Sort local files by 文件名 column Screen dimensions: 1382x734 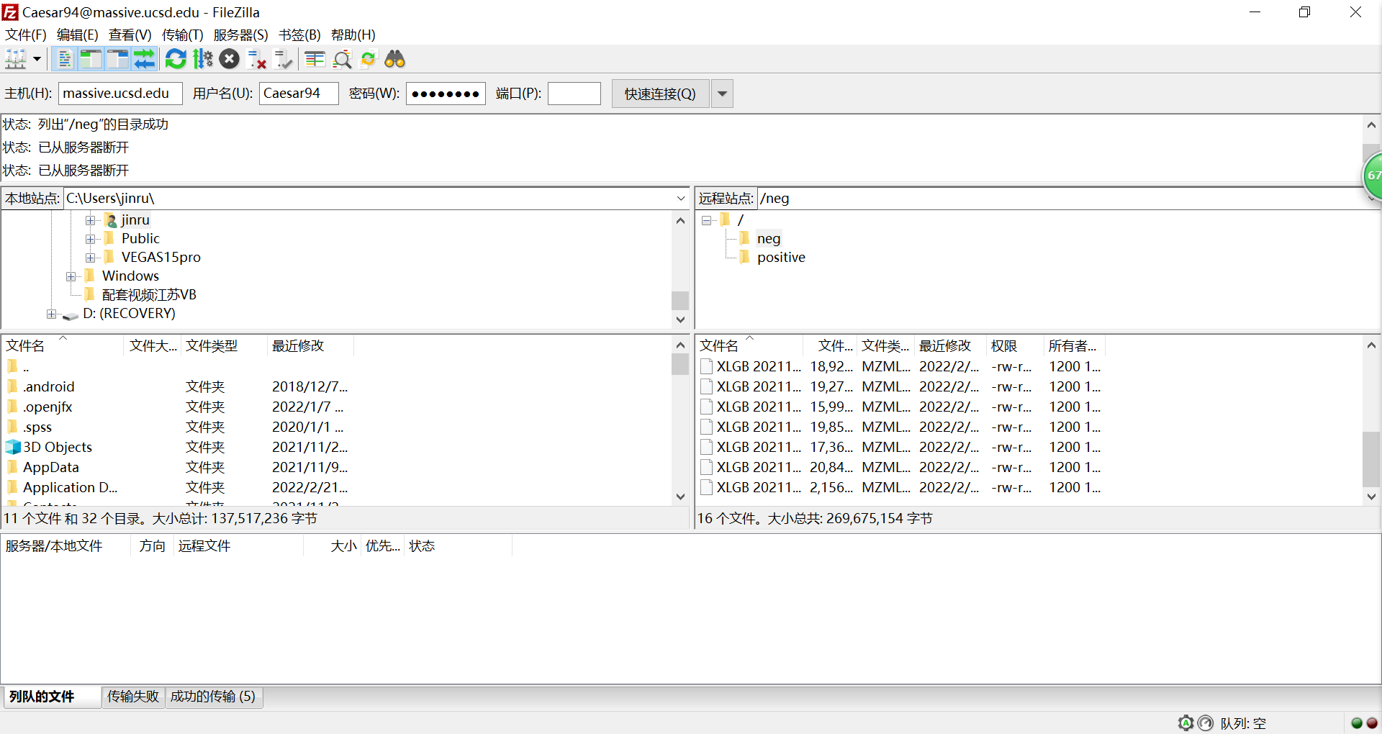[x=63, y=345]
